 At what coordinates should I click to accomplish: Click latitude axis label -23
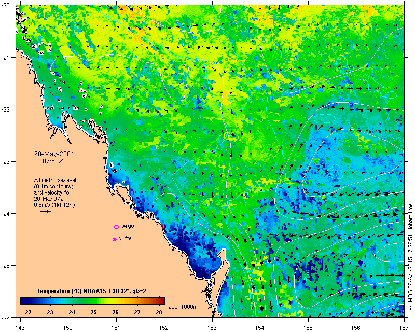pos(6,161)
